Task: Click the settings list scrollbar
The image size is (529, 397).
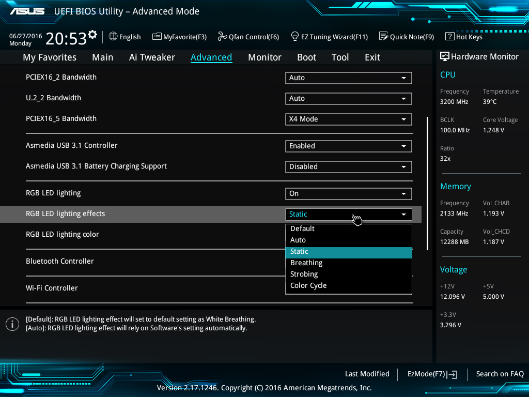Action: coord(427,184)
